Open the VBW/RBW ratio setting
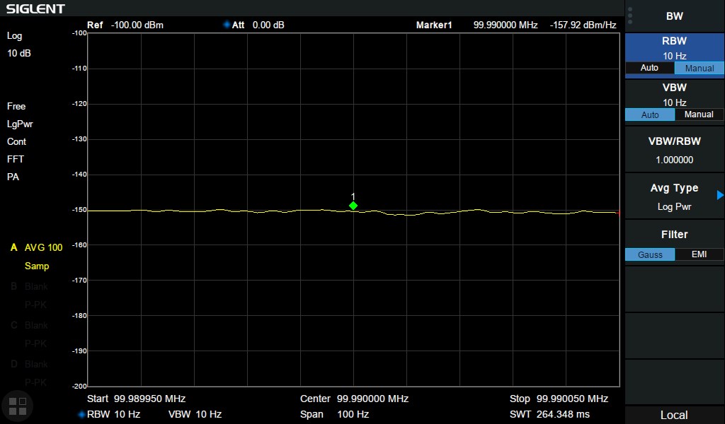This screenshot has height=424, width=725. (x=674, y=151)
